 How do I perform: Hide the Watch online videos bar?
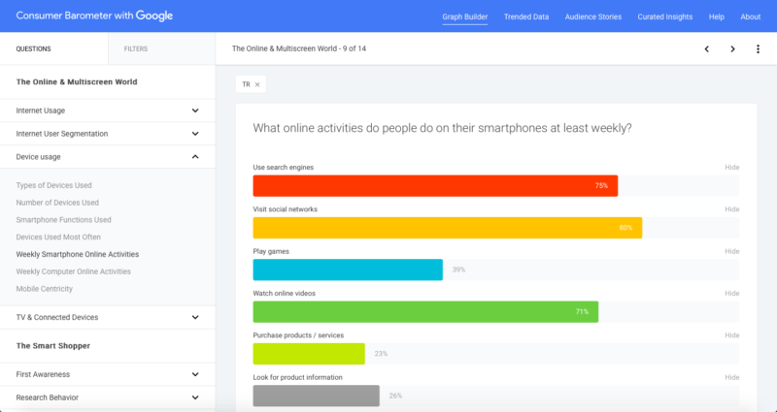tap(731, 293)
